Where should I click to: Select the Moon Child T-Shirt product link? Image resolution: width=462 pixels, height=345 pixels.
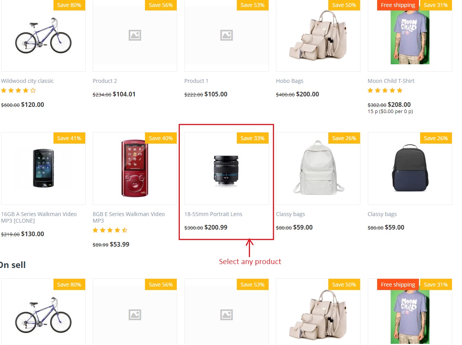pos(391,81)
